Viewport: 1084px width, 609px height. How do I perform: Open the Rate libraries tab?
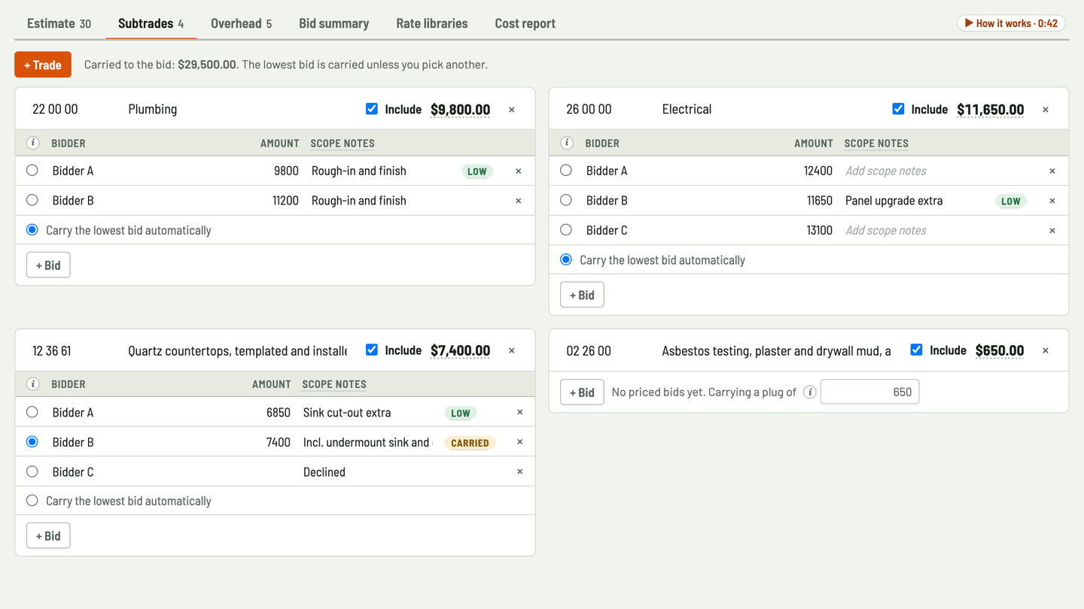[432, 23]
